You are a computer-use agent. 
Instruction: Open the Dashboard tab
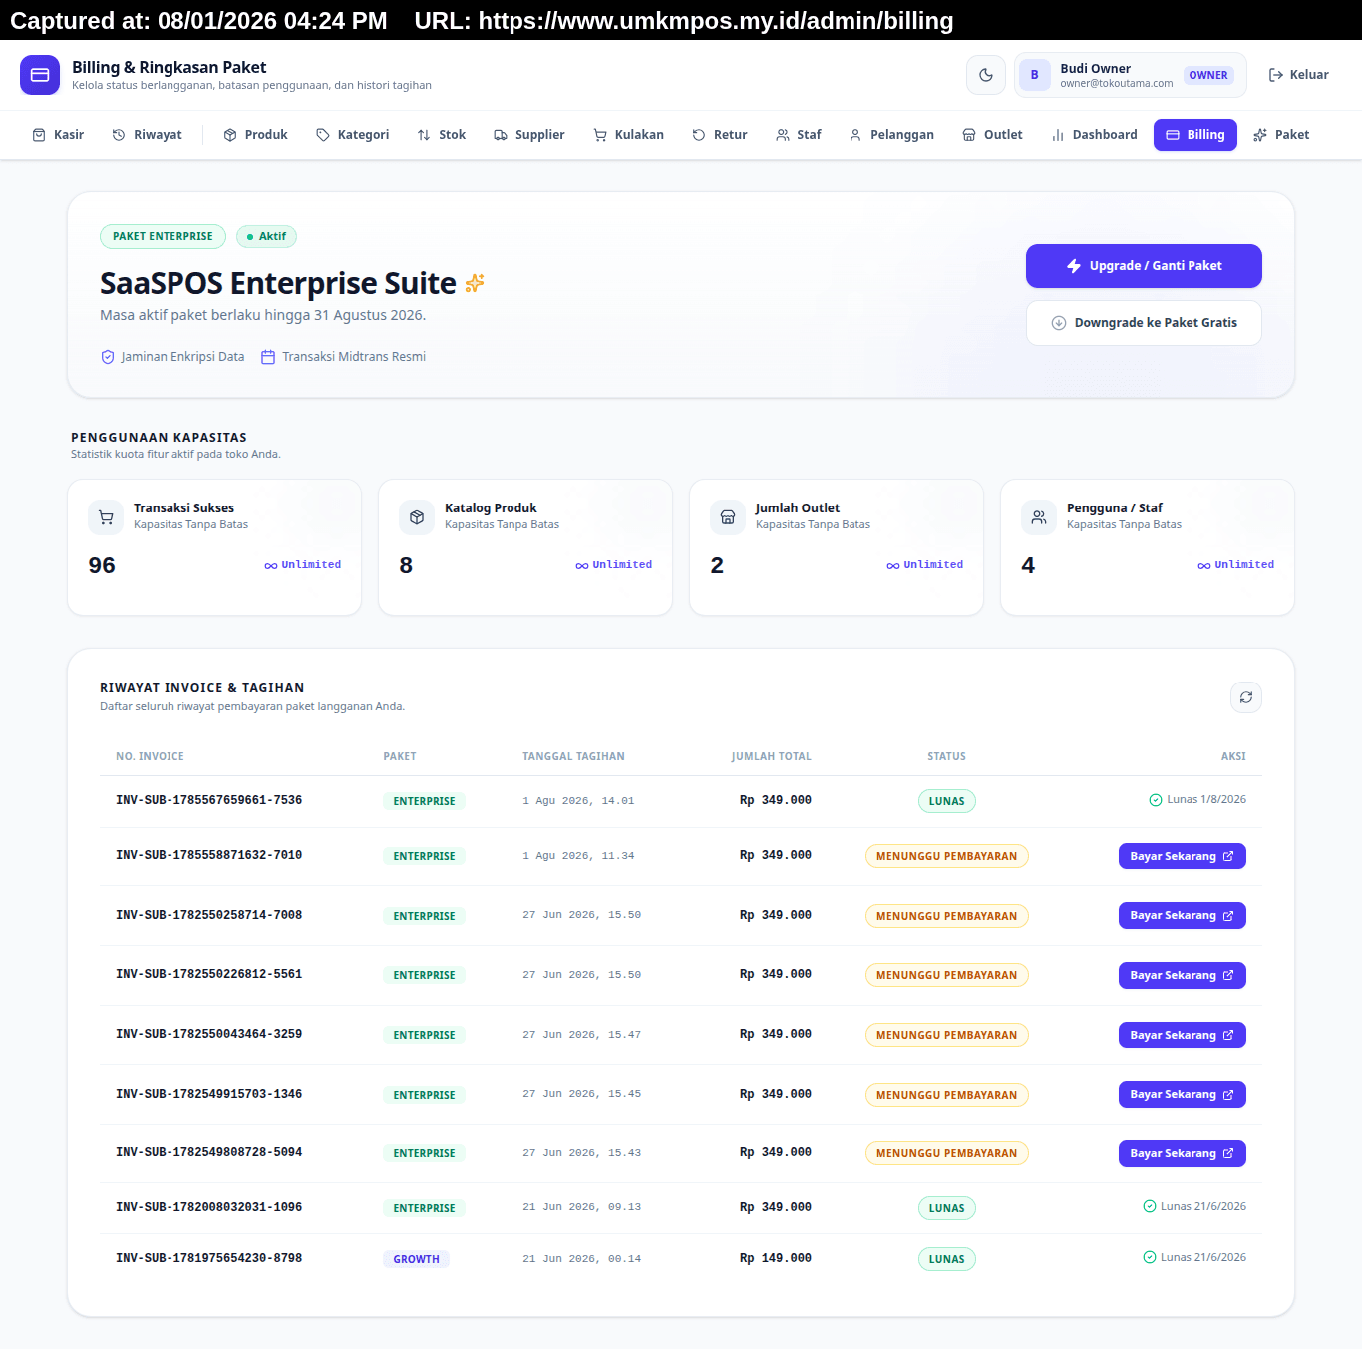pos(1095,135)
